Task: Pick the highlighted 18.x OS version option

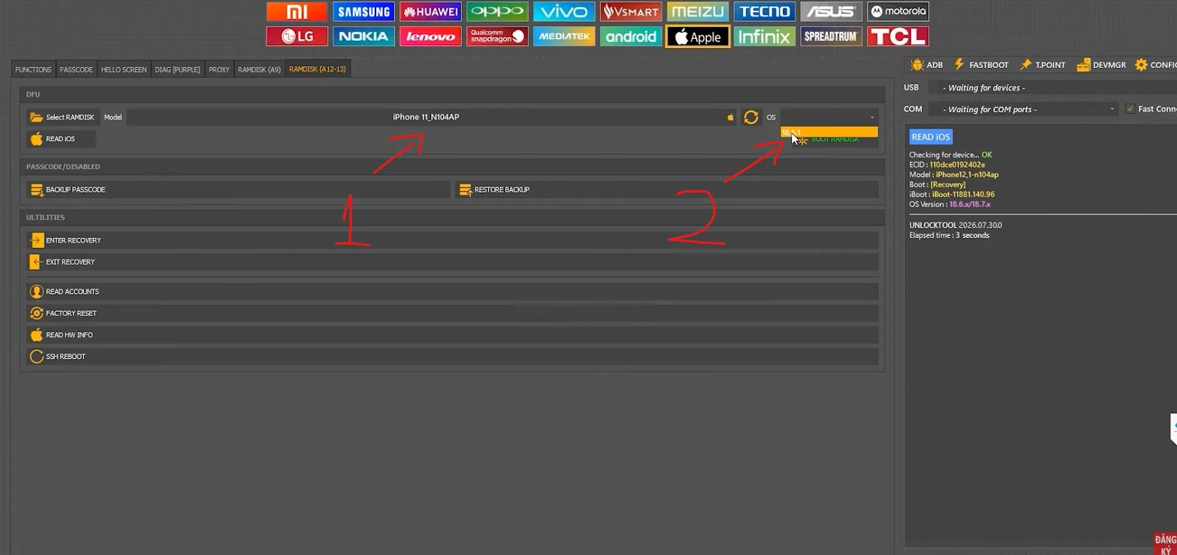Action: (x=829, y=132)
